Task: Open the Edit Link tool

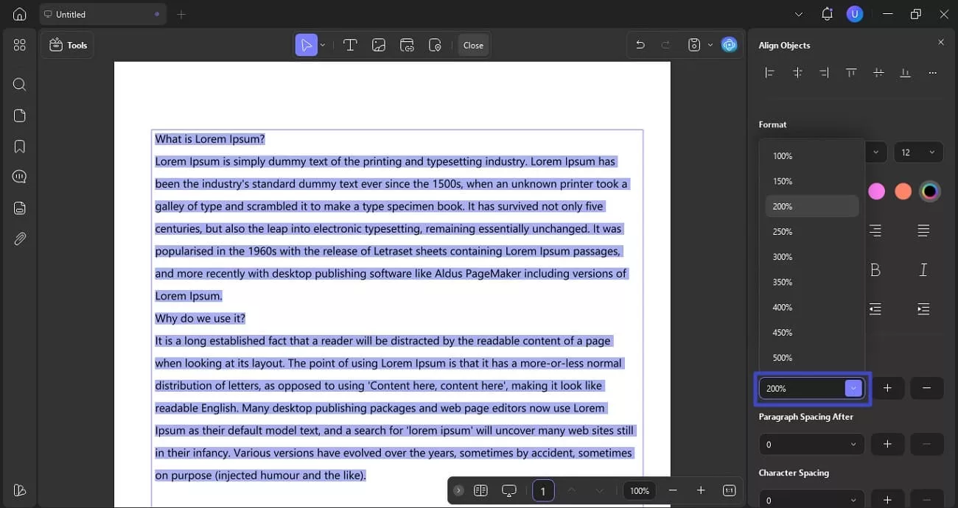Action: tap(407, 44)
